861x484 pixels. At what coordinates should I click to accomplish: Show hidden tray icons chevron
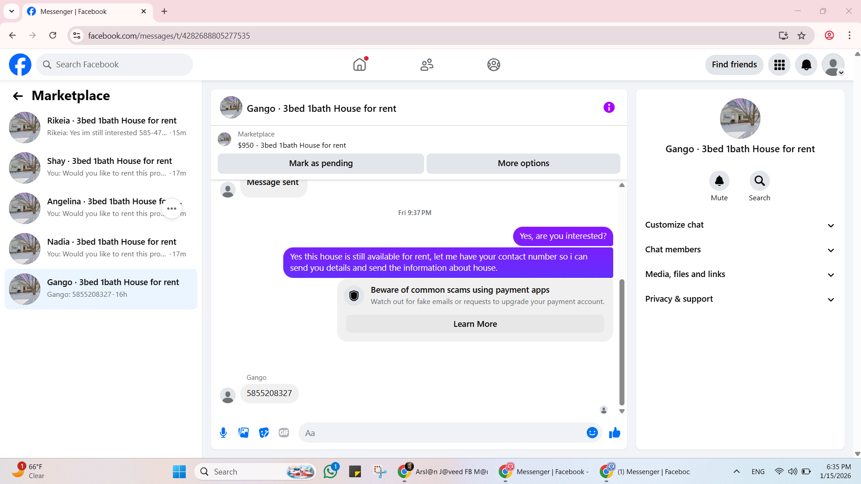pos(736,471)
